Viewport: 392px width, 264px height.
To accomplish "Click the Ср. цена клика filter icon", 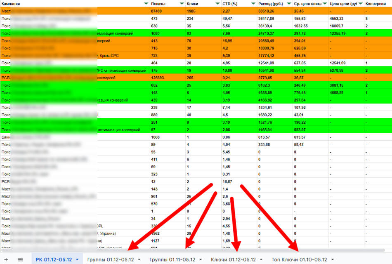I will 325,3.
